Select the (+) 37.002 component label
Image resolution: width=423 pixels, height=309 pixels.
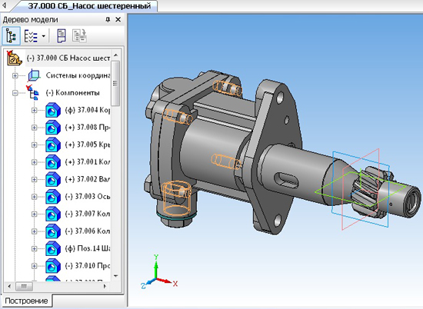[88, 179]
